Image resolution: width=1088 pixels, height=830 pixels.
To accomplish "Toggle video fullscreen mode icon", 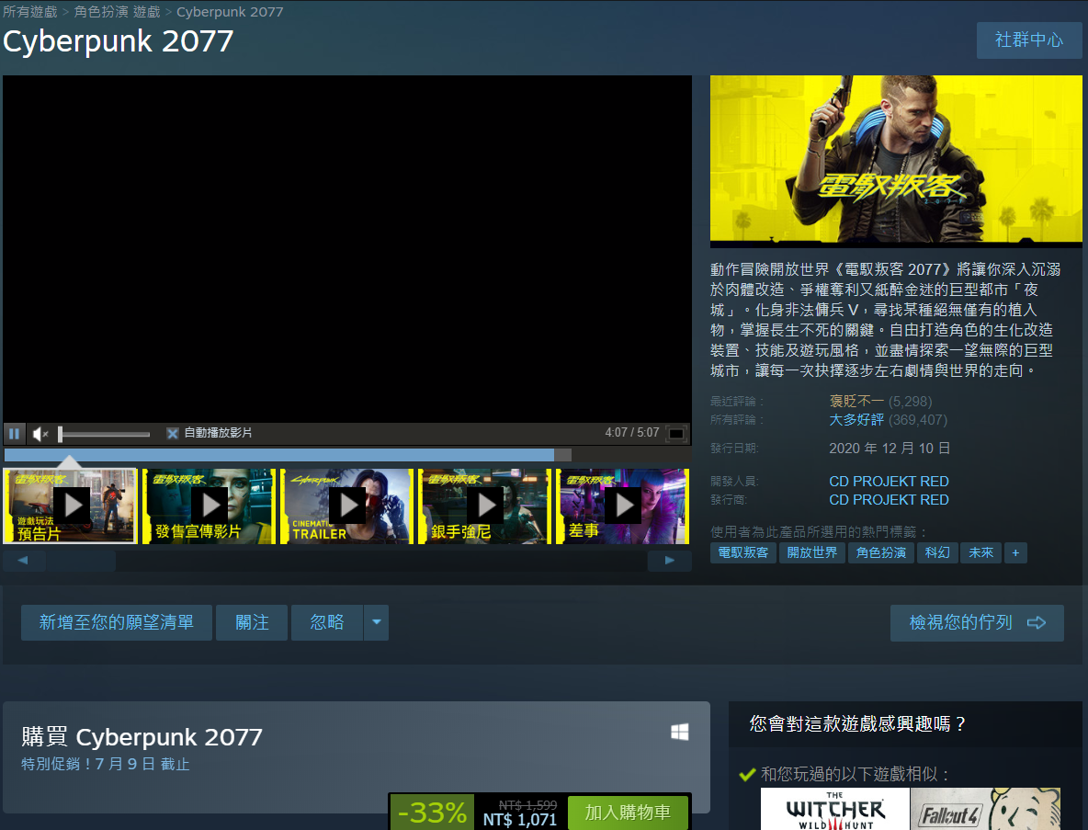I will (x=675, y=434).
